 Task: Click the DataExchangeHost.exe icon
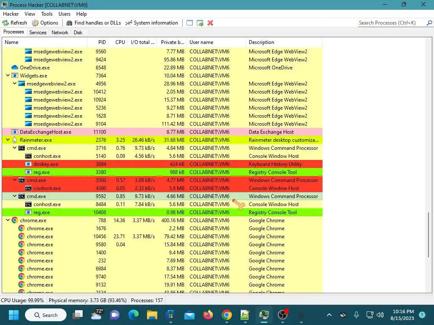(15, 132)
